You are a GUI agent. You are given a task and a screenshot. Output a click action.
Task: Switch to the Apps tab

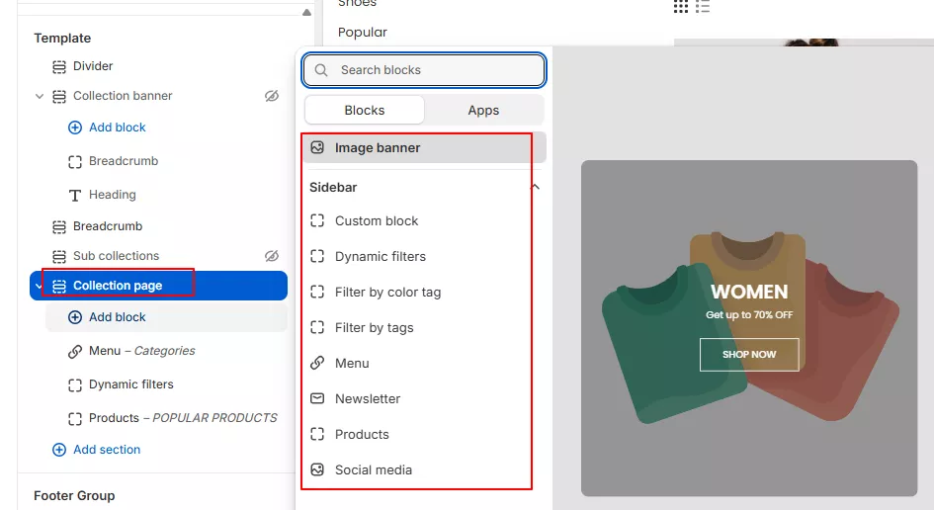pos(483,110)
